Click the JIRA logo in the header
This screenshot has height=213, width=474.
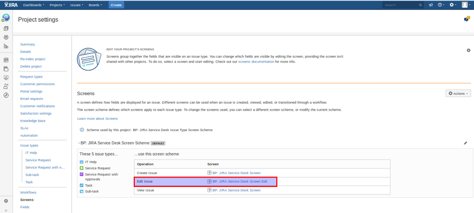(x=11, y=5)
